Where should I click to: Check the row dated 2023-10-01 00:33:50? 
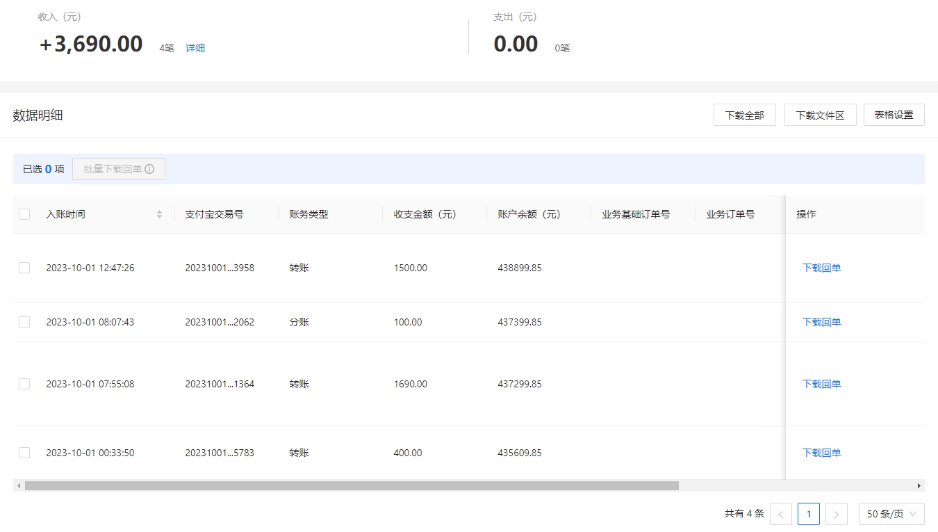pos(24,453)
